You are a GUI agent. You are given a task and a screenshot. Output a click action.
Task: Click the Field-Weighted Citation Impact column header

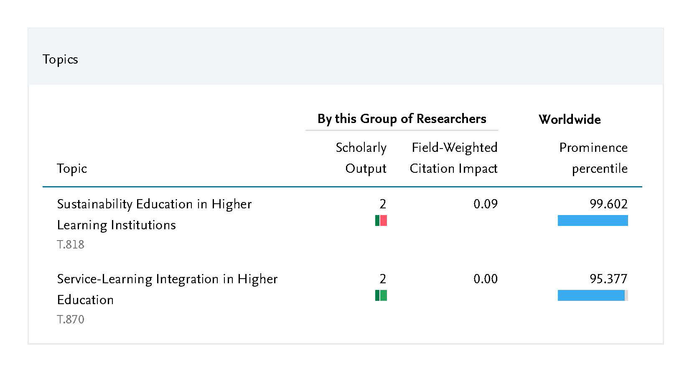point(454,158)
